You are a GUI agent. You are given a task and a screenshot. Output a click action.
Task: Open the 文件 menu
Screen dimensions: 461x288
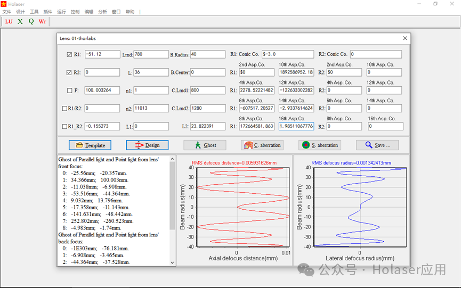[7, 12]
